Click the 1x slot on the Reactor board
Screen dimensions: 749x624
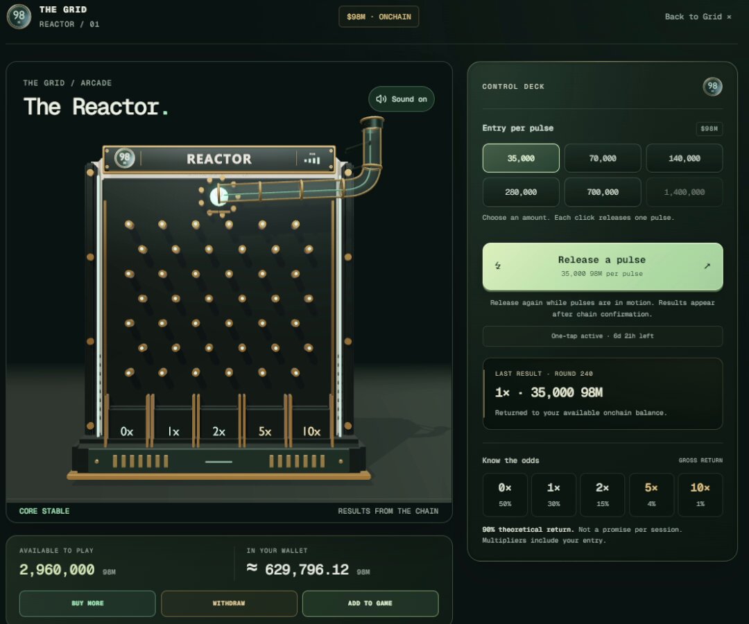pyautogui.click(x=173, y=431)
